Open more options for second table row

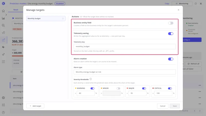pyautogui.click(x=200, y=92)
